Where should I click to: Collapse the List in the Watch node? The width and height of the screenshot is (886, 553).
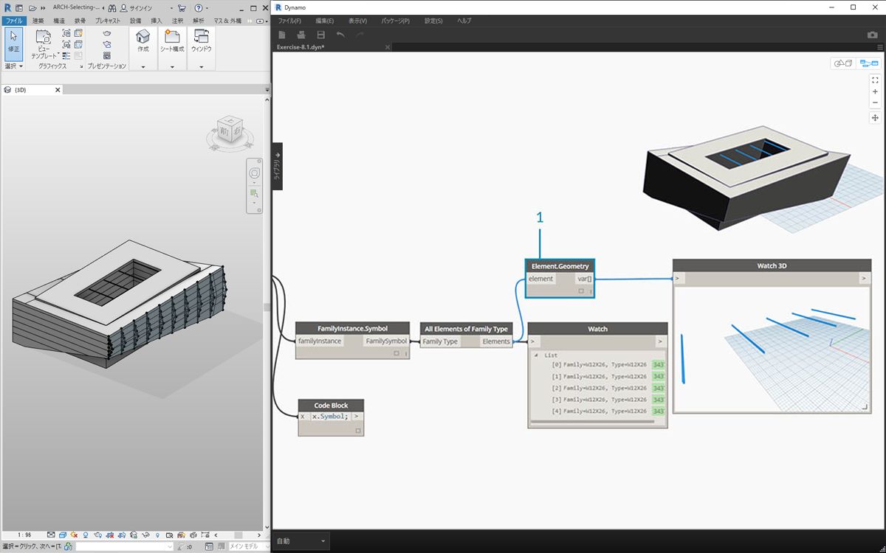click(537, 355)
